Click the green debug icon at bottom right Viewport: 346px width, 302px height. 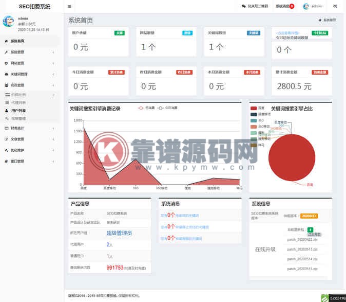(325, 298)
